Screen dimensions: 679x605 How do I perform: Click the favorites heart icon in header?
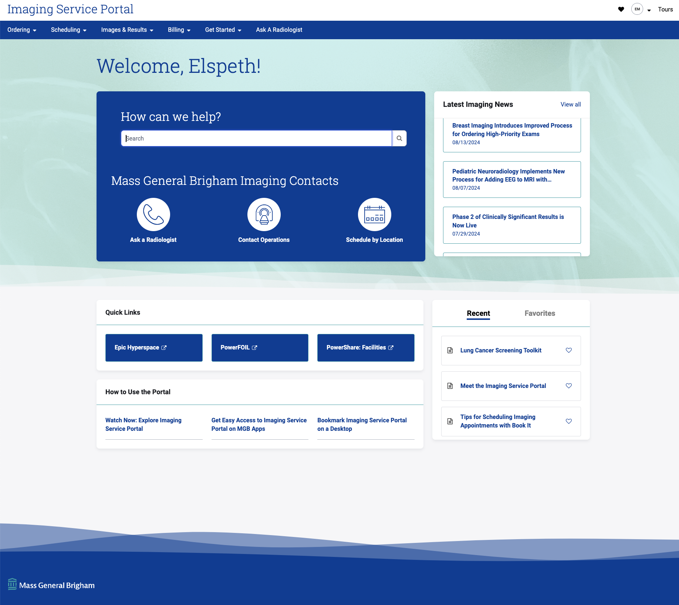tap(621, 9)
